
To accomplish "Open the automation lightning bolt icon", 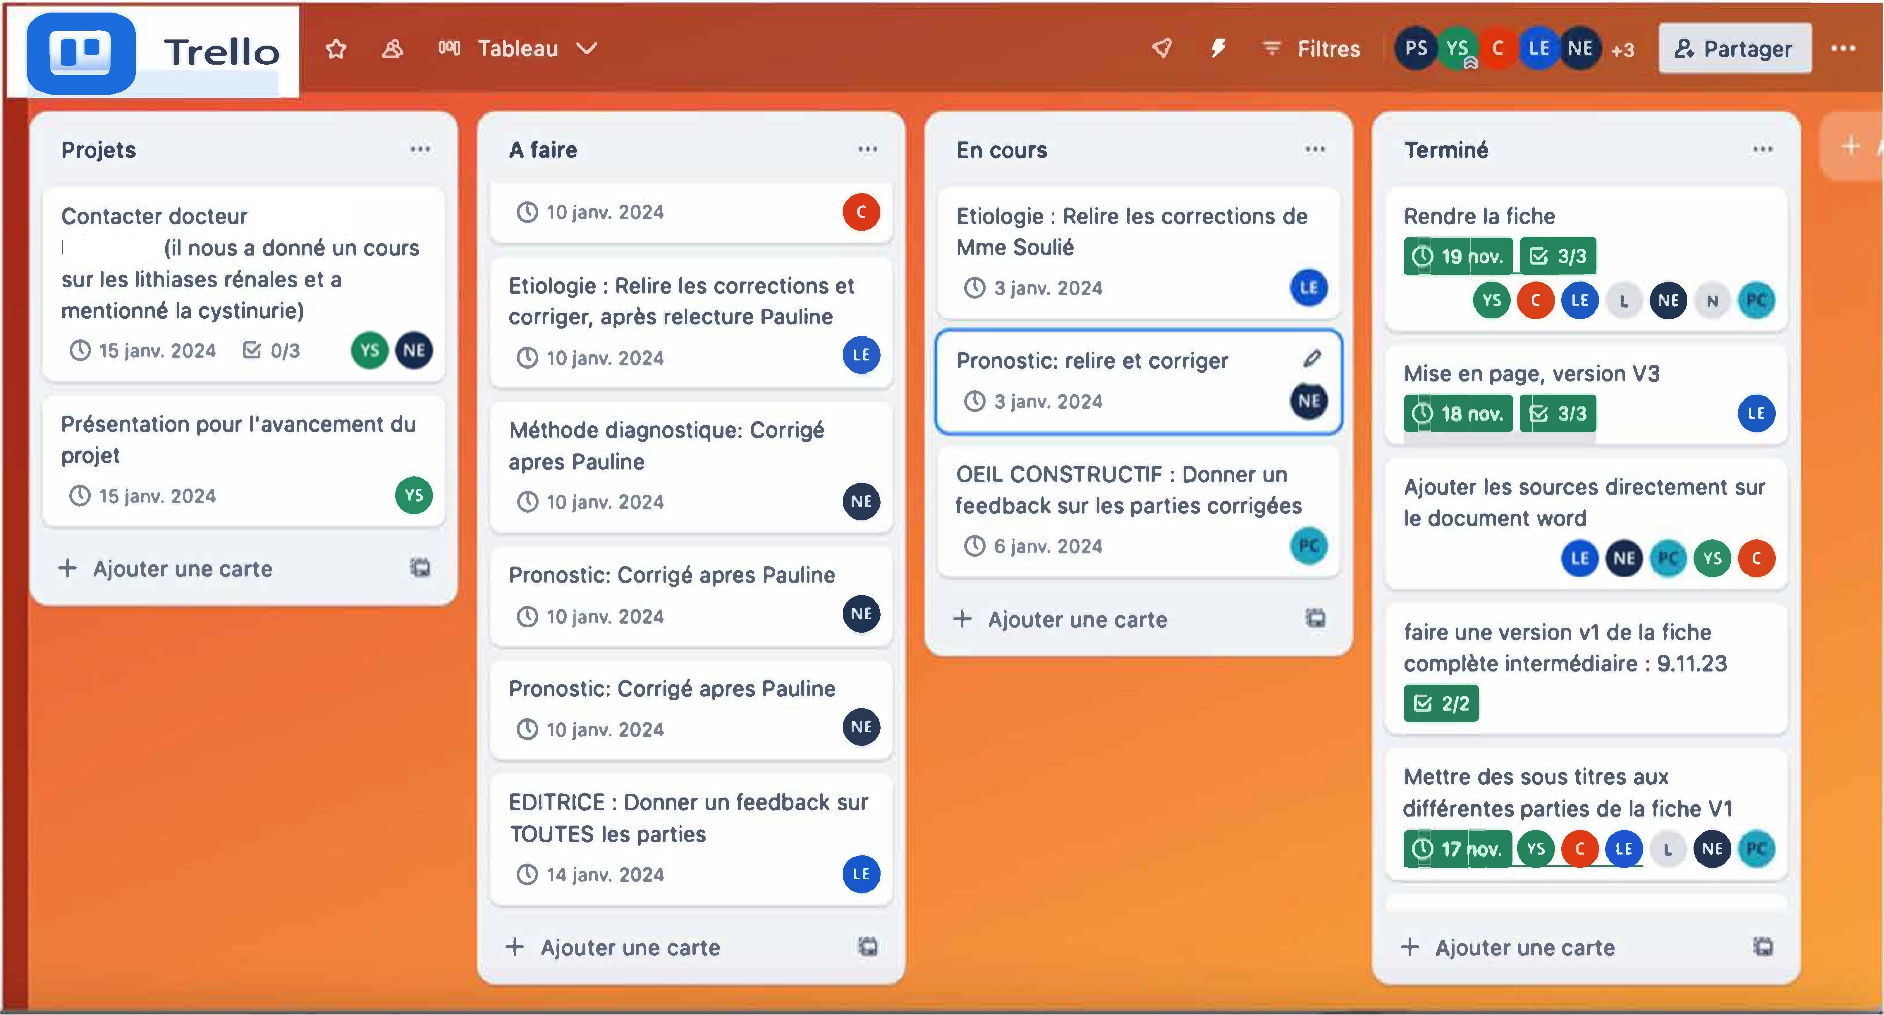I will pos(1218,49).
